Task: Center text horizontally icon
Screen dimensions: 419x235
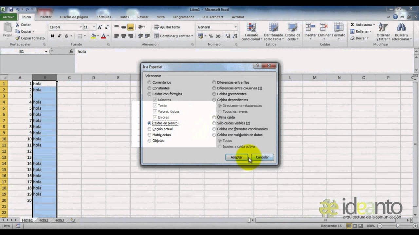Action: (123, 36)
